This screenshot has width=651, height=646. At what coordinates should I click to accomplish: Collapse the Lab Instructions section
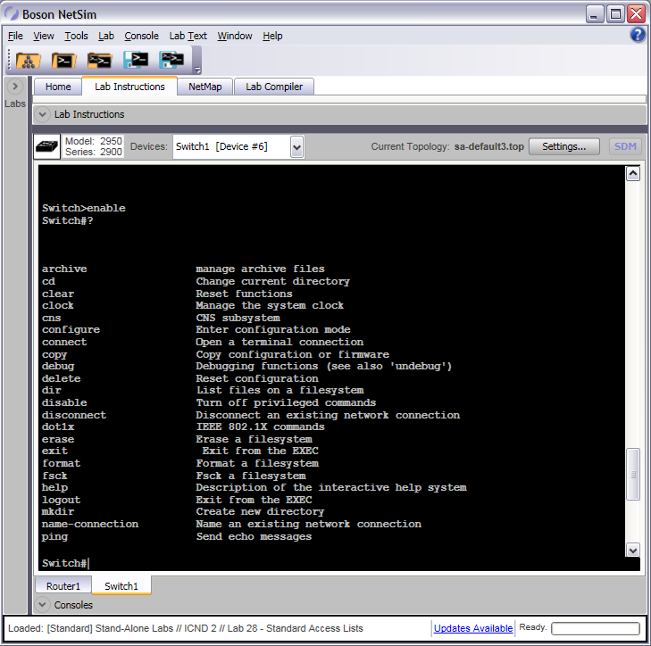tap(42, 114)
